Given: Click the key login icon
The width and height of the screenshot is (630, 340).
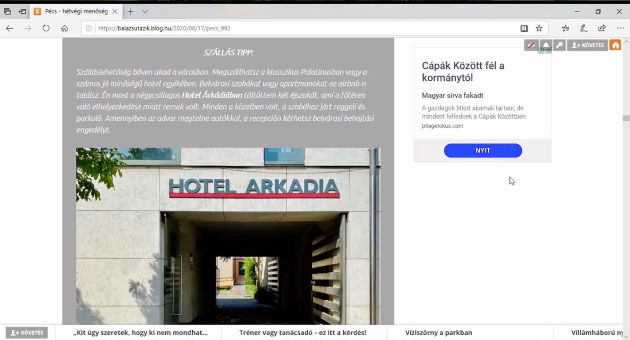Looking at the screenshot, I should click(559, 45).
